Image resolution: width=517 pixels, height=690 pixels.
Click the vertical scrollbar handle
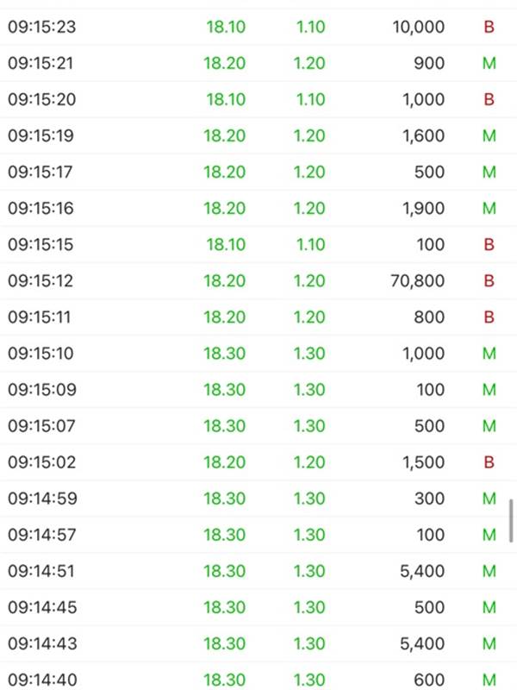(x=511, y=521)
